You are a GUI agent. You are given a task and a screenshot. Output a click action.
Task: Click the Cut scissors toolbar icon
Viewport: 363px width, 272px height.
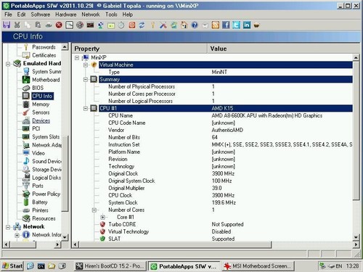17,25
